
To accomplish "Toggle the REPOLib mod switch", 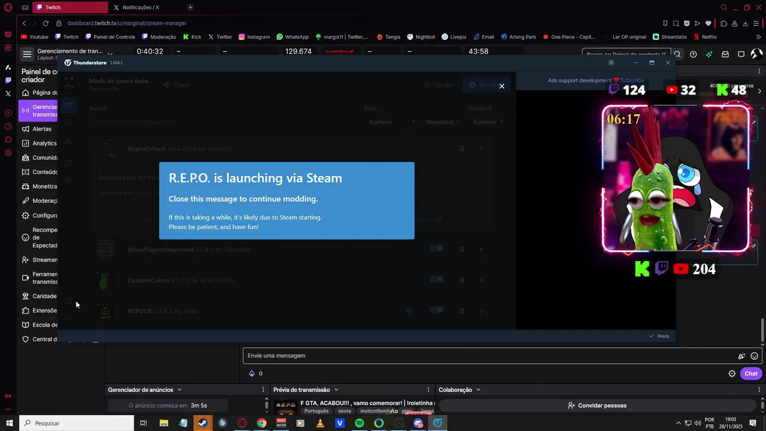I will point(437,310).
